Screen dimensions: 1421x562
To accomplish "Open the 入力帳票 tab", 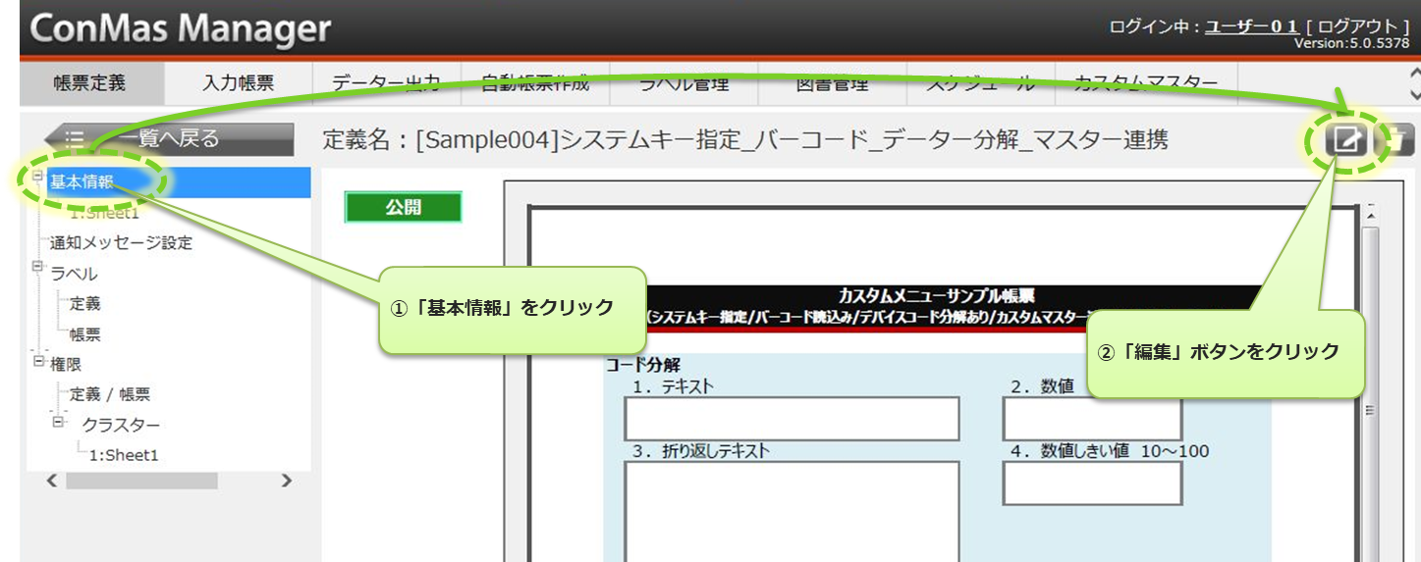I will tap(238, 83).
